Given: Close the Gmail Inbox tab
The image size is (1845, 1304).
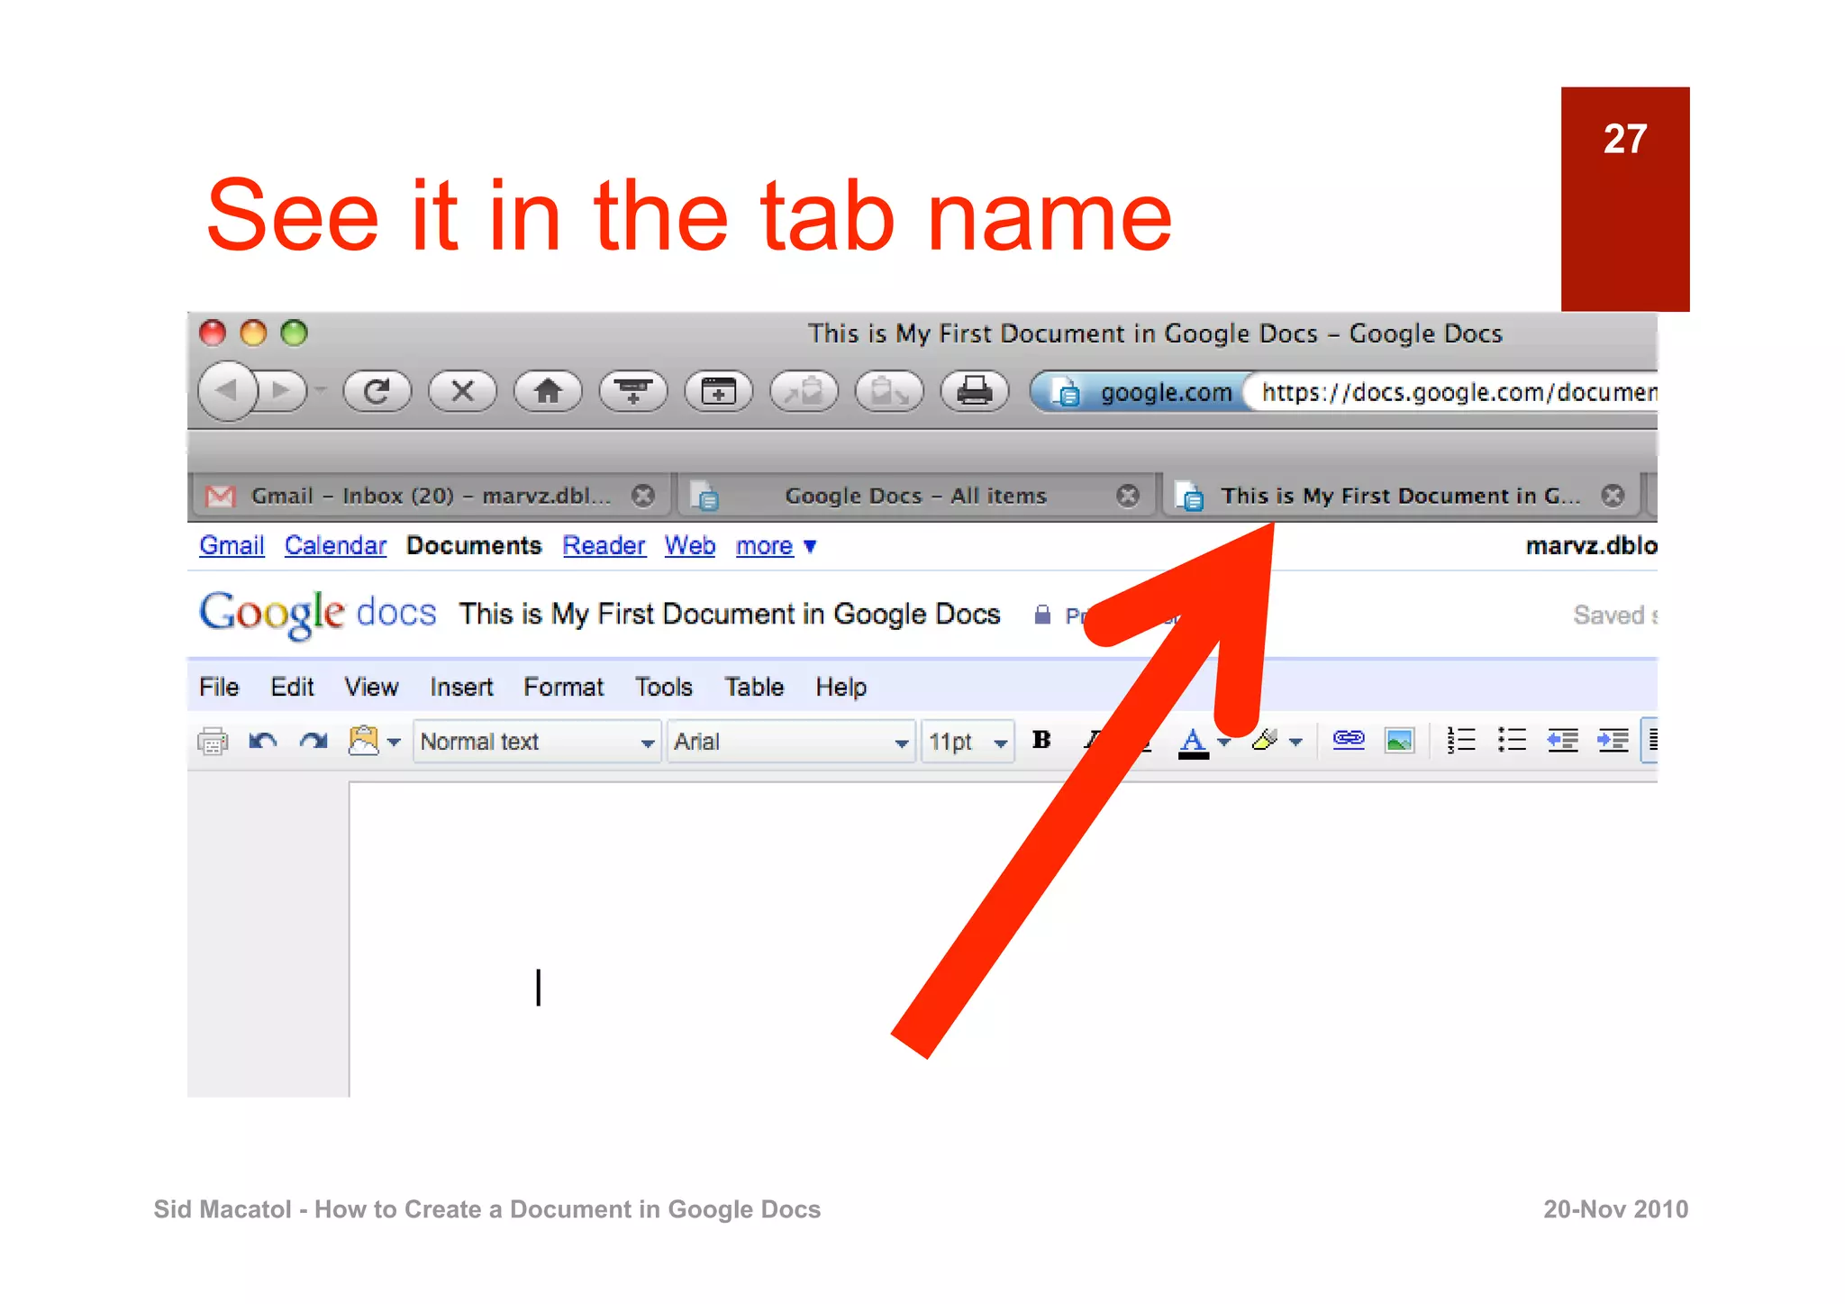Looking at the screenshot, I should 643,496.
